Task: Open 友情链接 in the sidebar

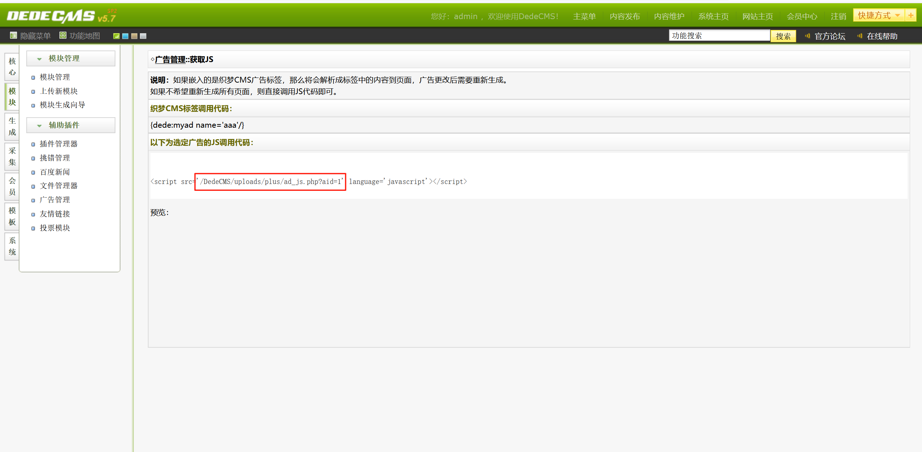Action: coord(55,214)
